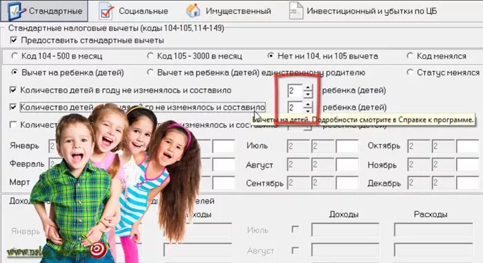Click the Сентябрь month label
This screenshot has width=483, height=263.
point(264,184)
